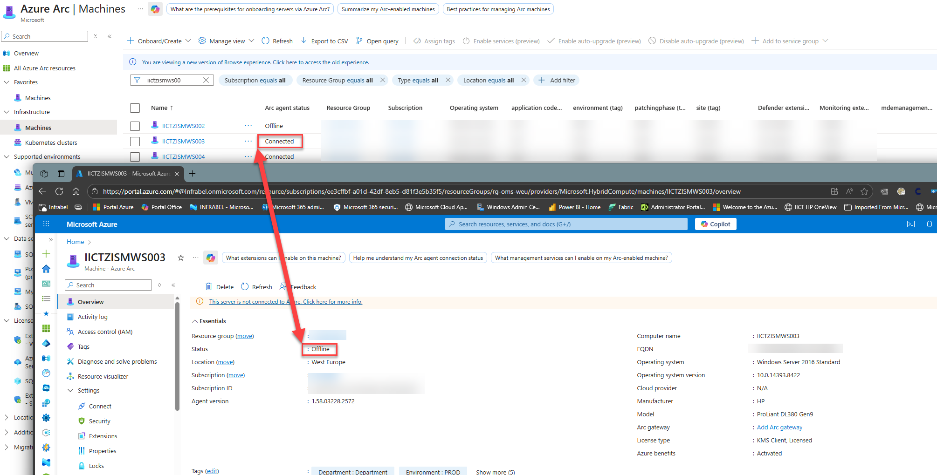
Task: Reload the page with the browser refresh icon
Action: click(59, 191)
